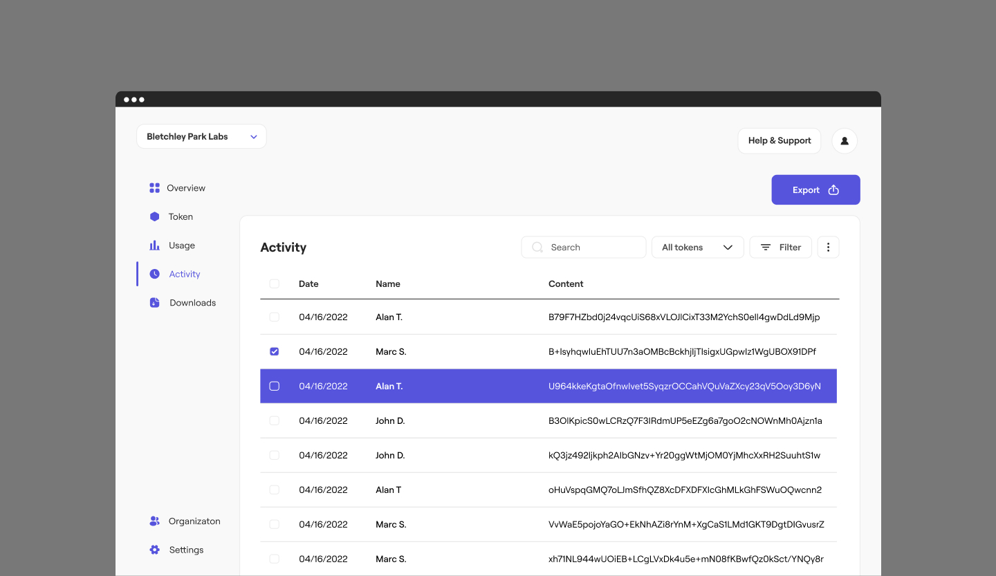
Task: Open the three-dot more options menu
Action: tap(828, 248)
